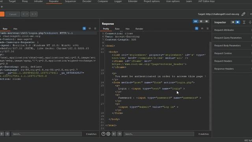Select the response Render view tab
252x142 pixels.
pos(139,29)
